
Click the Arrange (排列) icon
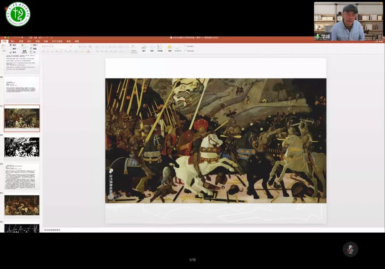click(x=170, y=47)
